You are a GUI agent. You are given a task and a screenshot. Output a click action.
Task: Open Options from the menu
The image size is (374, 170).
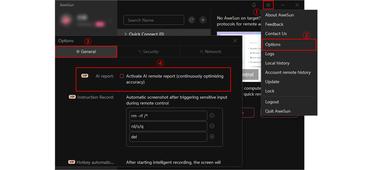point(289,44)
